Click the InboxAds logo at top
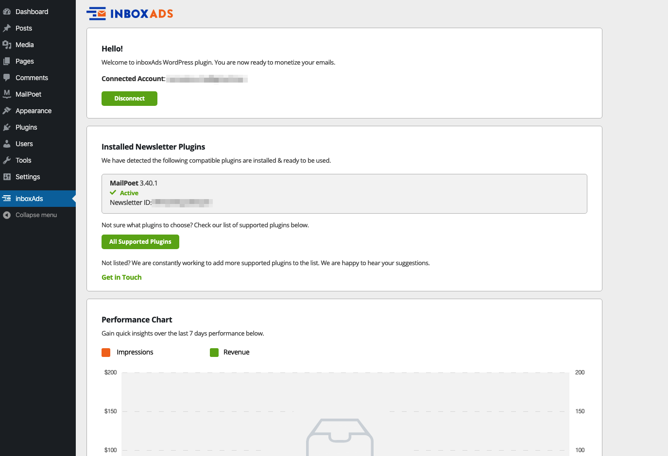Image resolution: width=668 pixels, height=456 pixels. (130, 14)
